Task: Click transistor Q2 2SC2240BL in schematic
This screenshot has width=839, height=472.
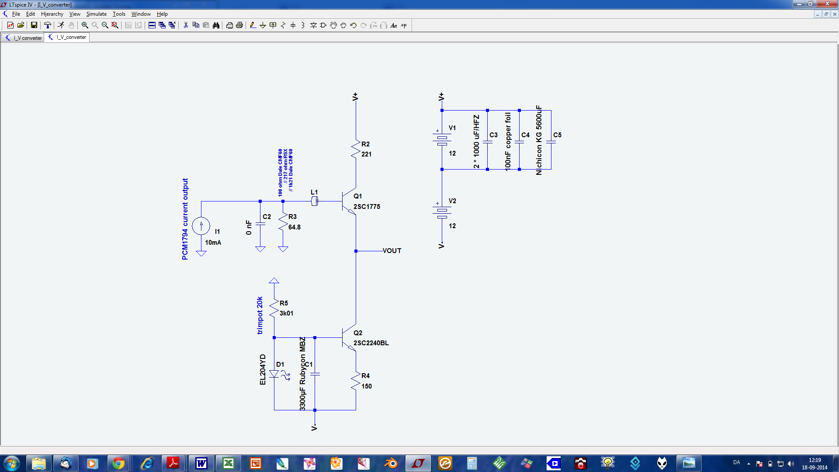Action: click(x=350, y=338)
